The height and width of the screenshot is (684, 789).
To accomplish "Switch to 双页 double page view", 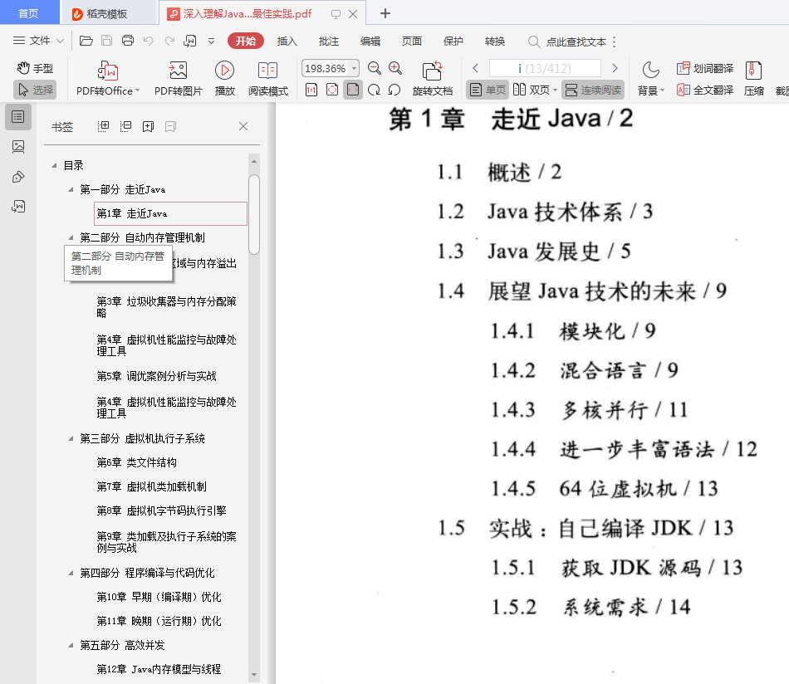I will (x=536, y=90).
